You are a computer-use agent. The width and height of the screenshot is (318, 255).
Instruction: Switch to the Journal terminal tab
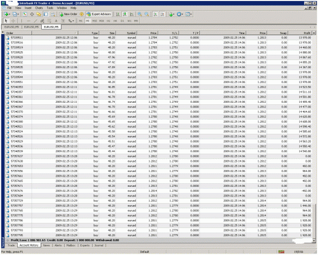pos(99,245)
